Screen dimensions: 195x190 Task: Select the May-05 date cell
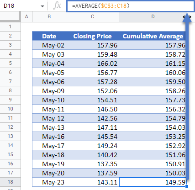pyautogui.click(x=49, y=73)
